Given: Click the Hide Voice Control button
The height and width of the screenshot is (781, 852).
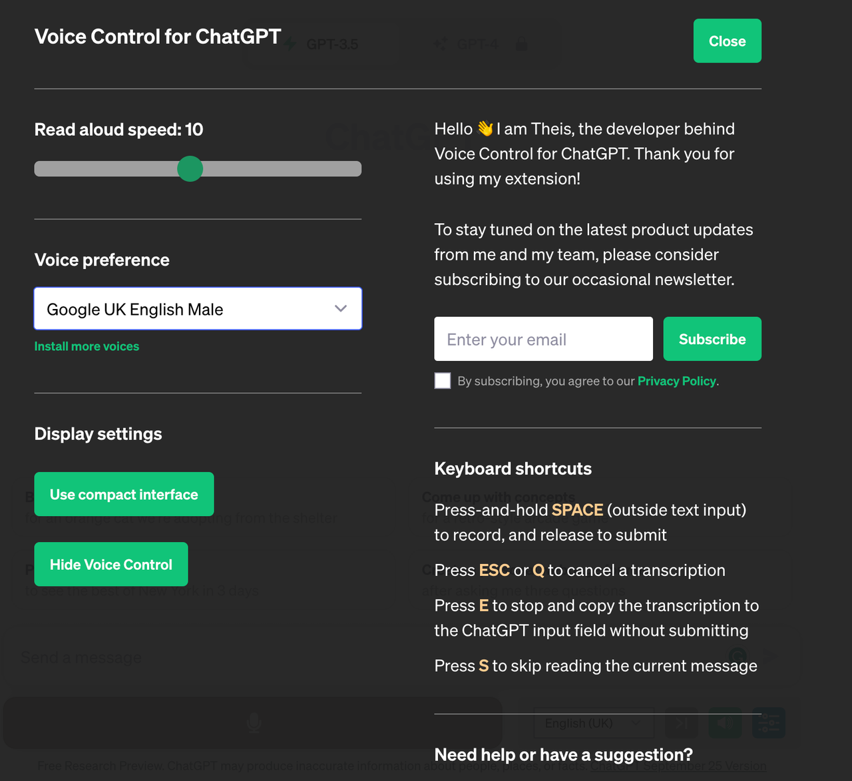Looking at the screenshot, I should pos(111,565).
